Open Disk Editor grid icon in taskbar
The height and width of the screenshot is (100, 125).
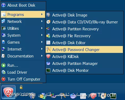click(83, 96)
